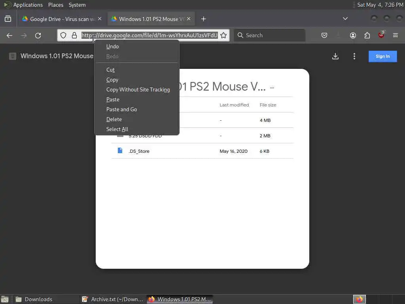Viewport: 405px width, 304px height.
Task: Click the clock showing Sat May 4
Action: click(380, 5)
